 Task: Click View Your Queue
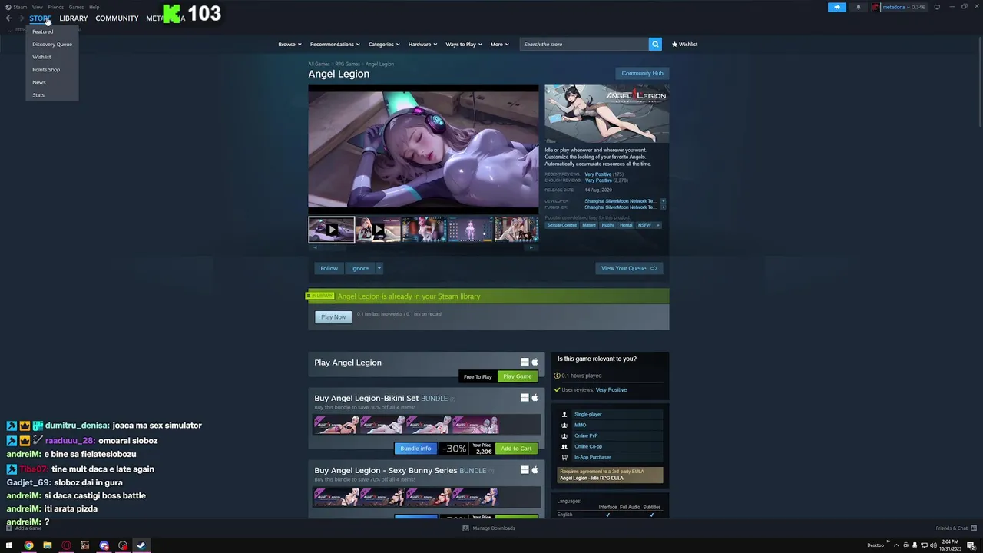point(629,268)
